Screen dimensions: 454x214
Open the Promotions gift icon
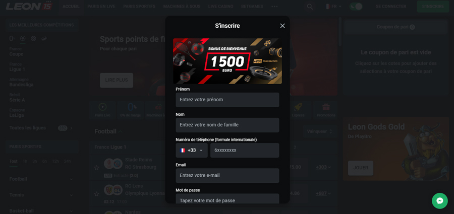point(326,107)
